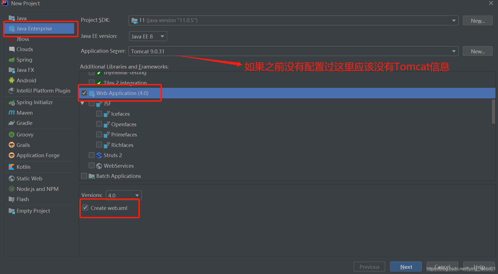The height and width of the screenshot is (274, 498).
Task: Select Kotlin project type
Action: [39, 167]
